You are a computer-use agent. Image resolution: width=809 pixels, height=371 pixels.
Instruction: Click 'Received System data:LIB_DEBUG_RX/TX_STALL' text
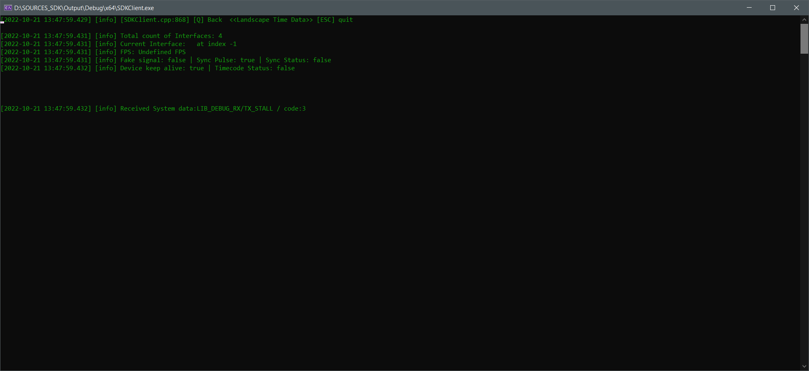[196, 109]
